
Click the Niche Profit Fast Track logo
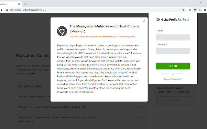[x=173, y=20]
